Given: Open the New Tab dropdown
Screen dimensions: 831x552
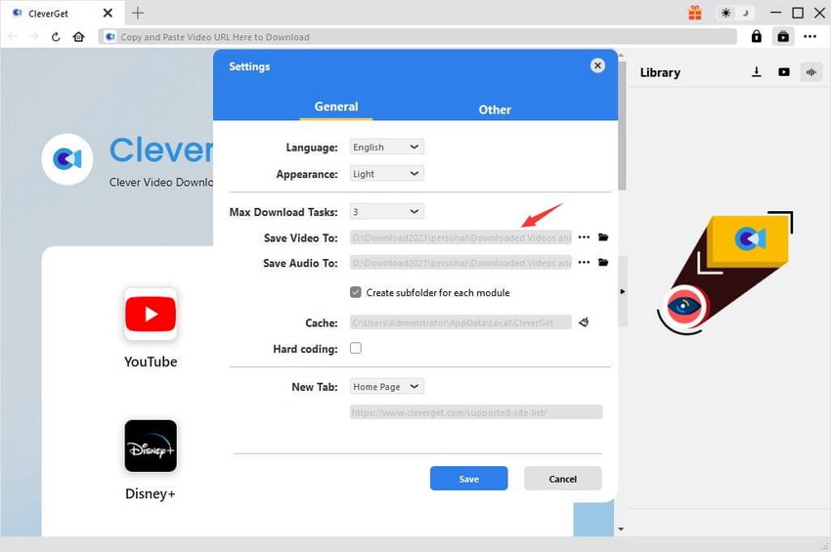Looking at the screenshot, I should tap(387, 386).
